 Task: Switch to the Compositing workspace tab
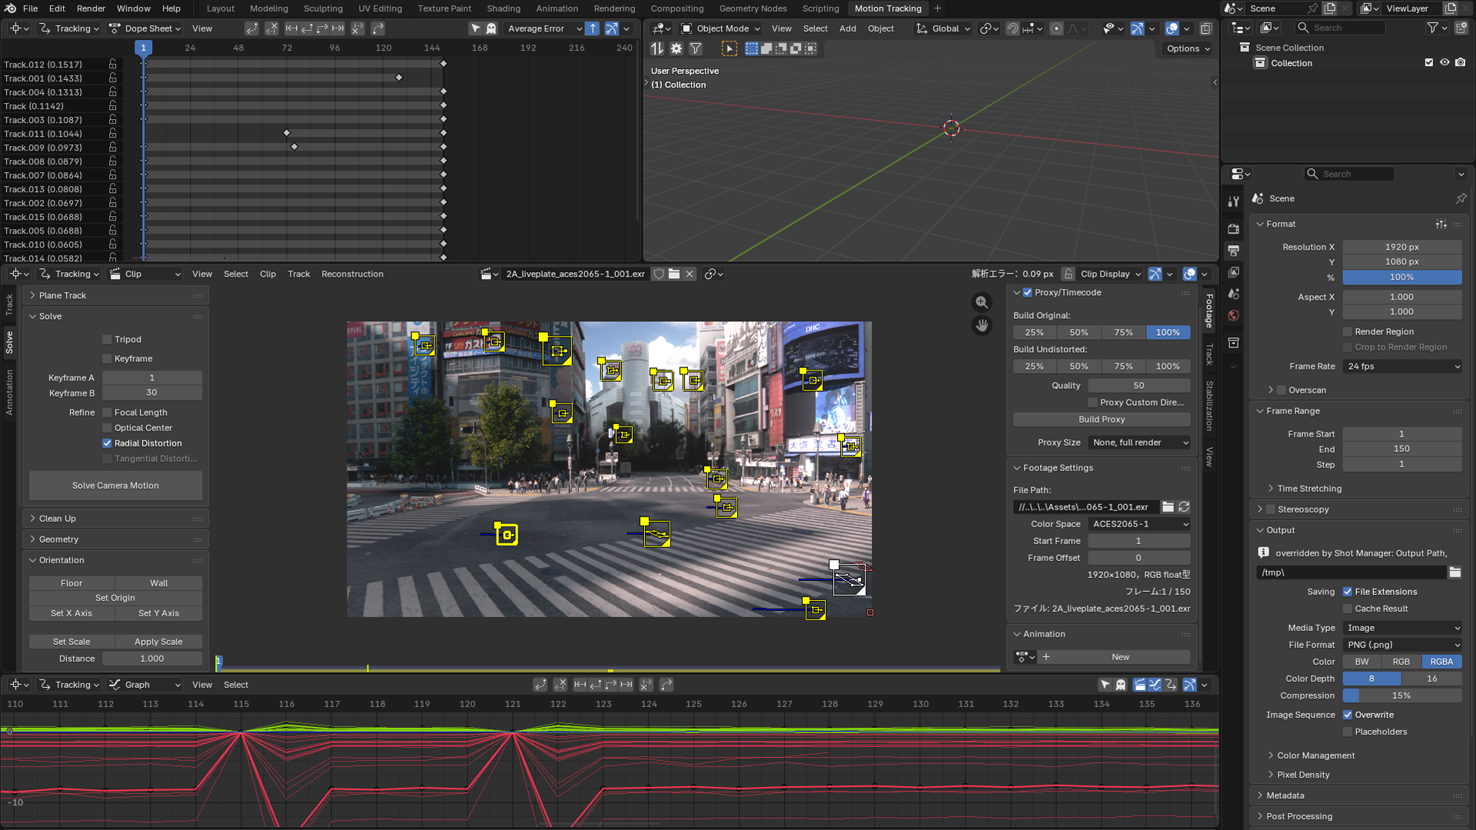676,8
